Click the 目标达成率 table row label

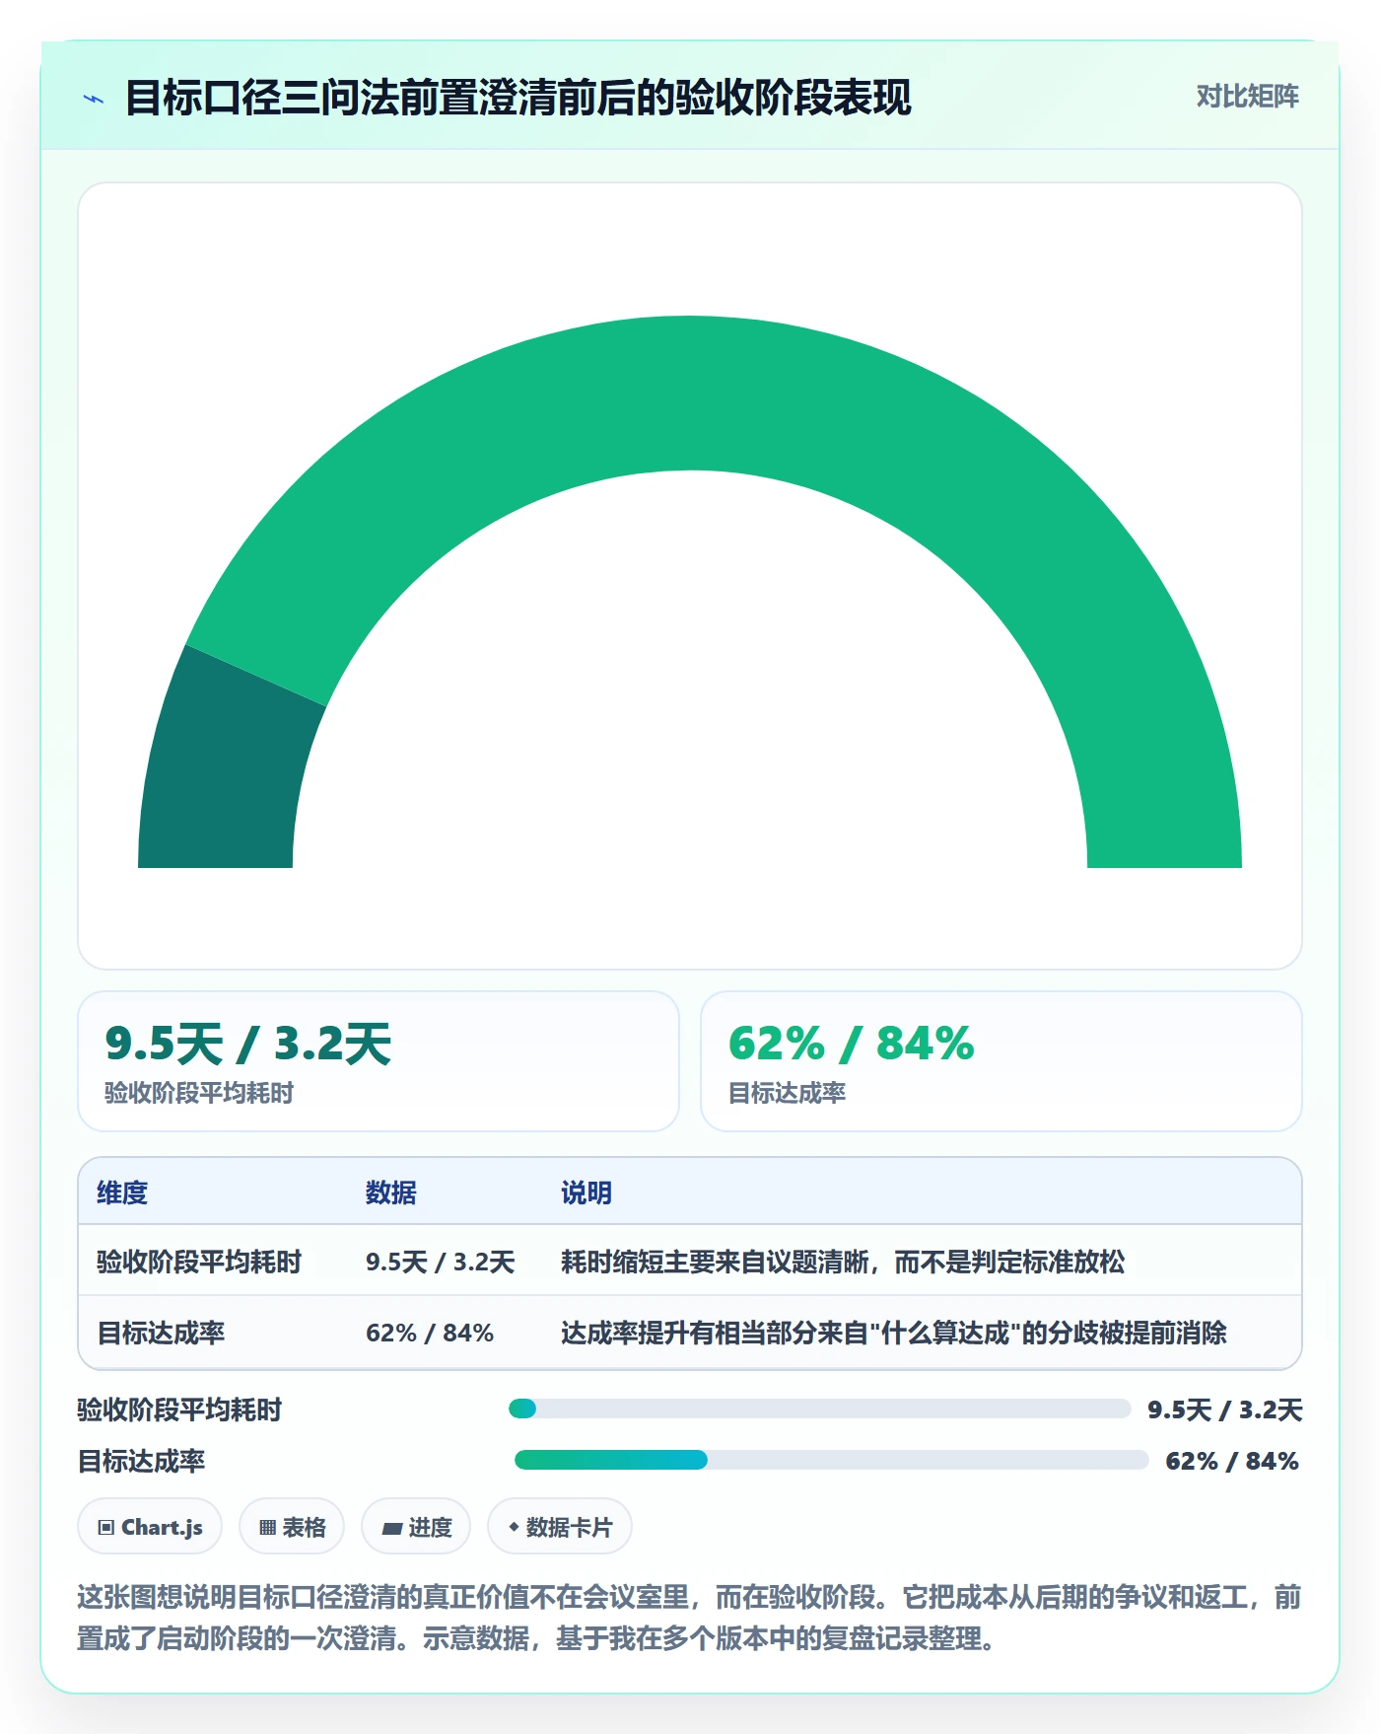(161, 1333)
